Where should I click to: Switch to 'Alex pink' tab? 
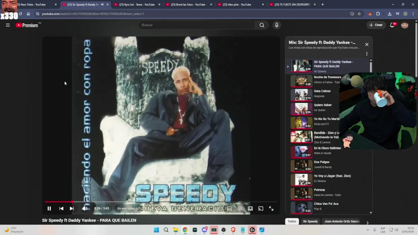(x=240, y=5)
